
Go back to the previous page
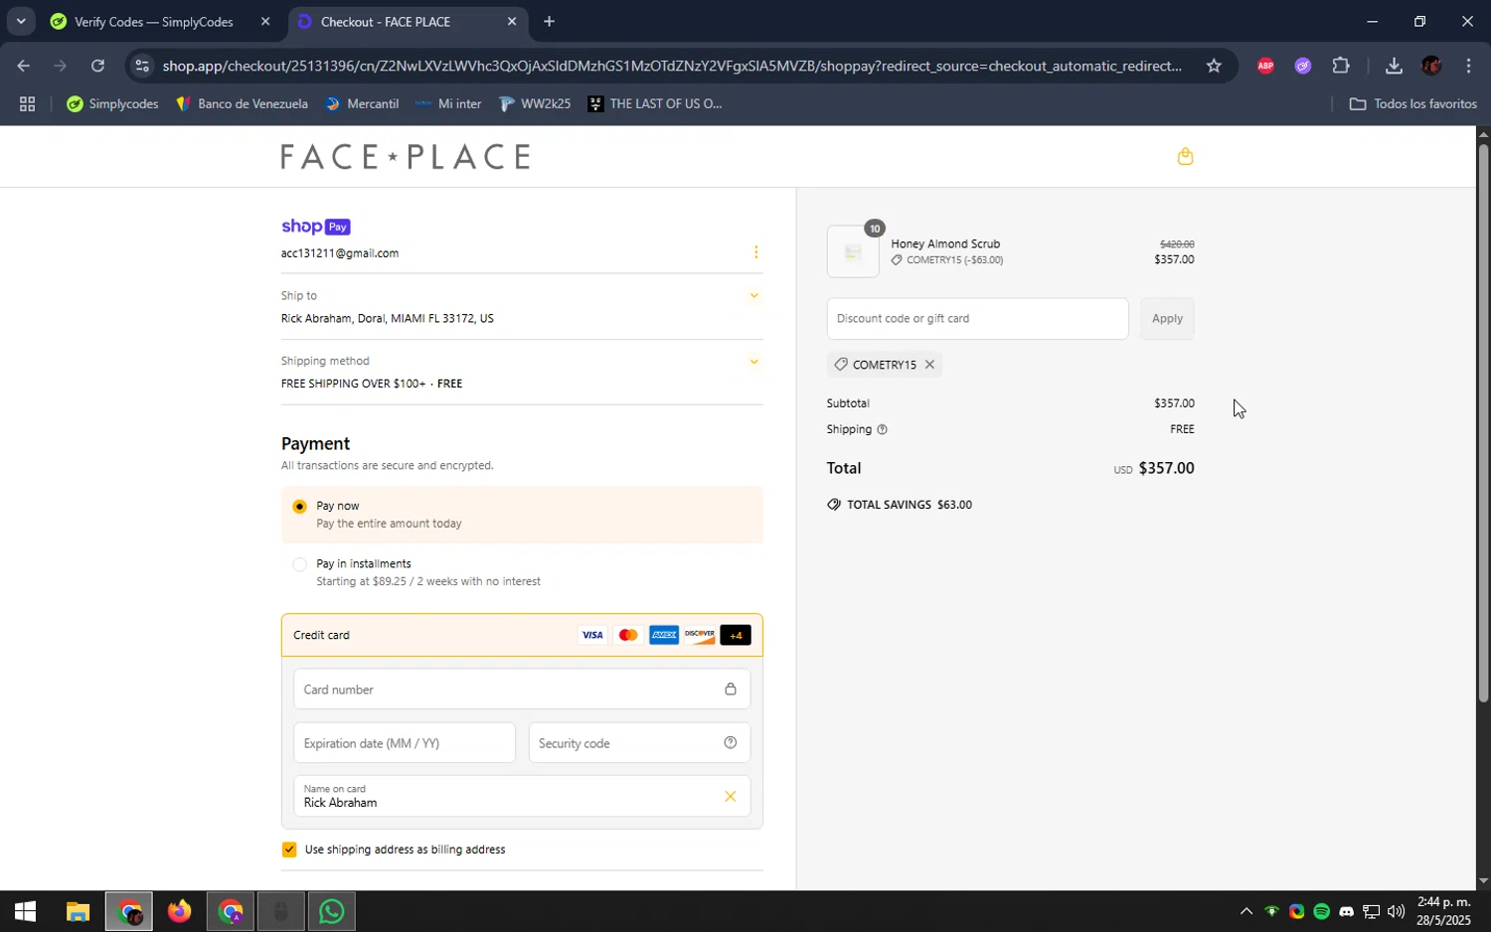(23, 66)
